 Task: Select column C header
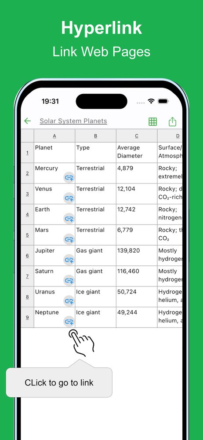tap(137, 136)
